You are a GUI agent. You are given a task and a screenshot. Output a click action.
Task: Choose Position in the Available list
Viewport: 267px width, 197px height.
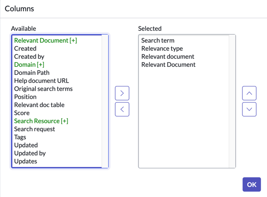point(25,97)
